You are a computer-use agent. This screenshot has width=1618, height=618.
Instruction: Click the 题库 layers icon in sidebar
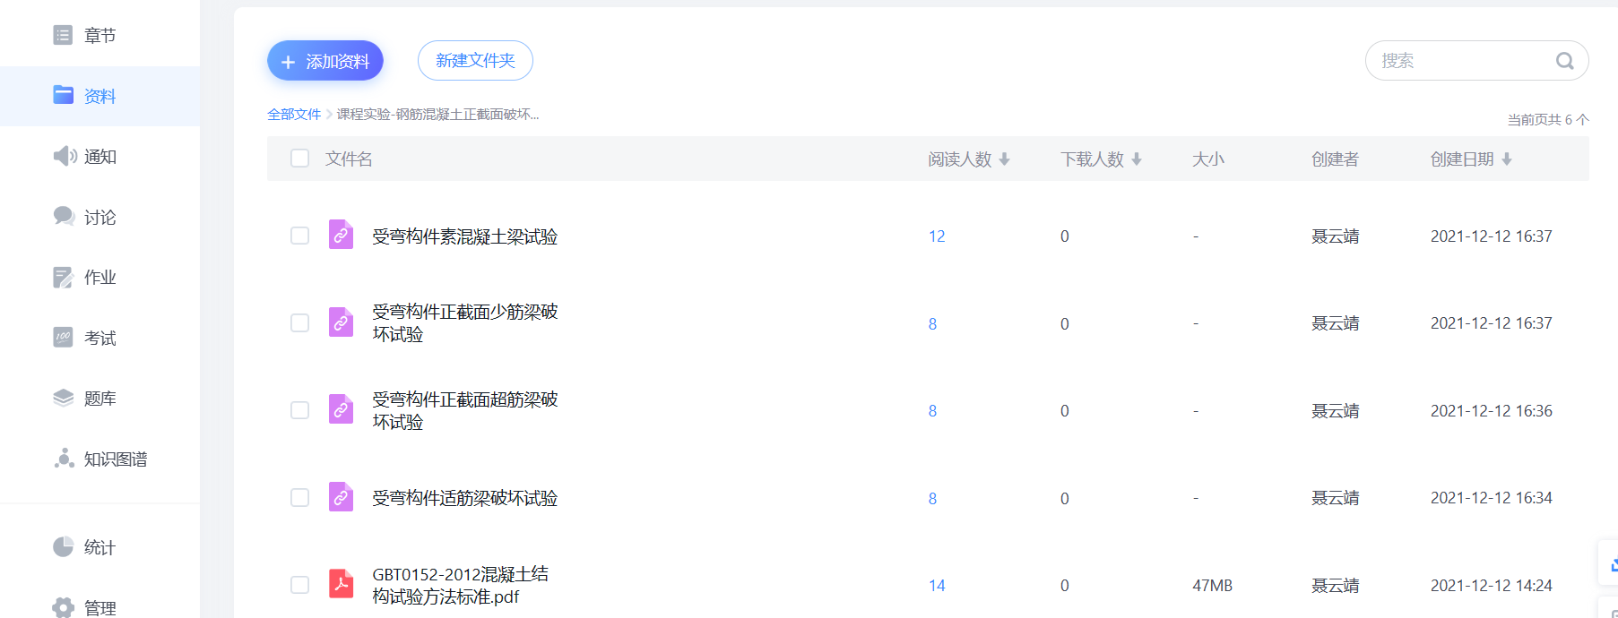[x=63, y=398]
